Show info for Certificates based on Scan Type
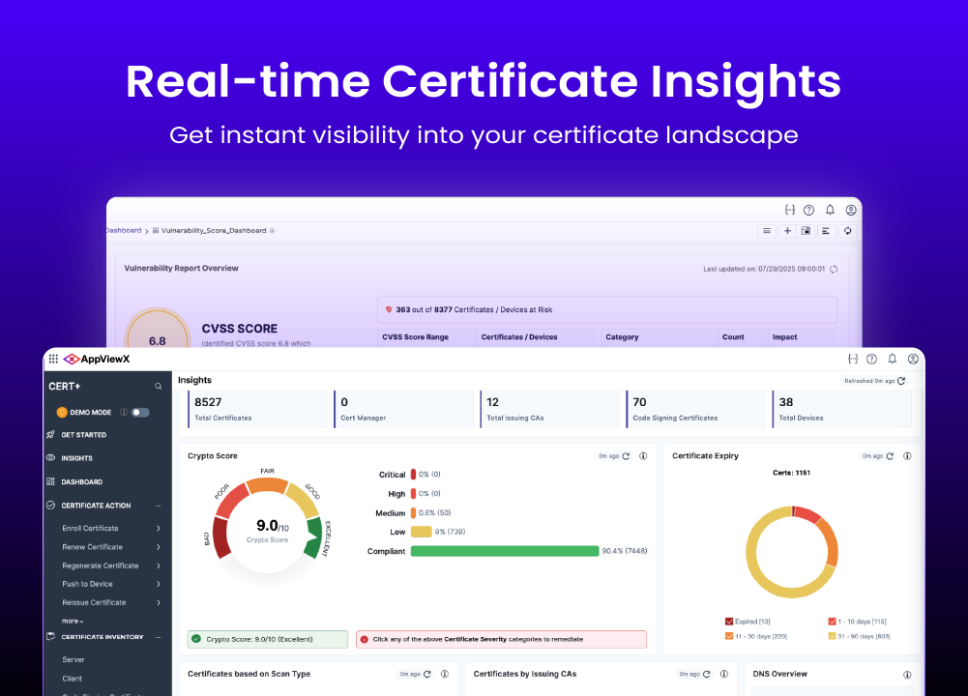Viewport: 968px width, 696px height. point(445,675)
